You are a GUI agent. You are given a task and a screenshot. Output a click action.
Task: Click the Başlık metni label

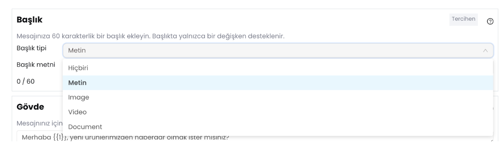[36, 65]
